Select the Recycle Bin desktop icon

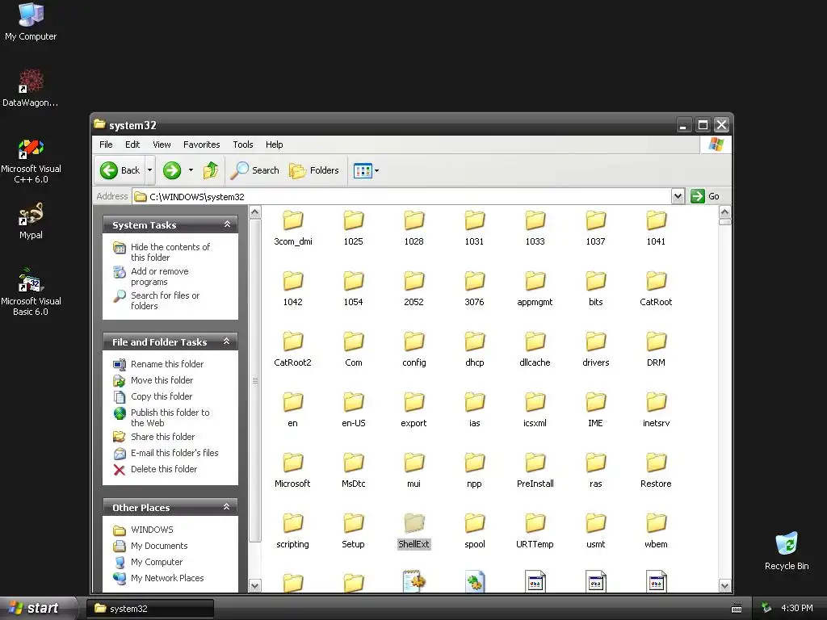[x=787, y=551]
